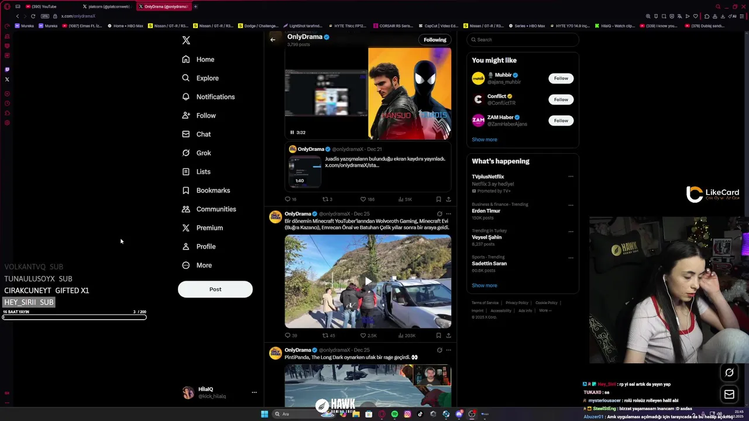Click the Post button

tap(215, 289)
